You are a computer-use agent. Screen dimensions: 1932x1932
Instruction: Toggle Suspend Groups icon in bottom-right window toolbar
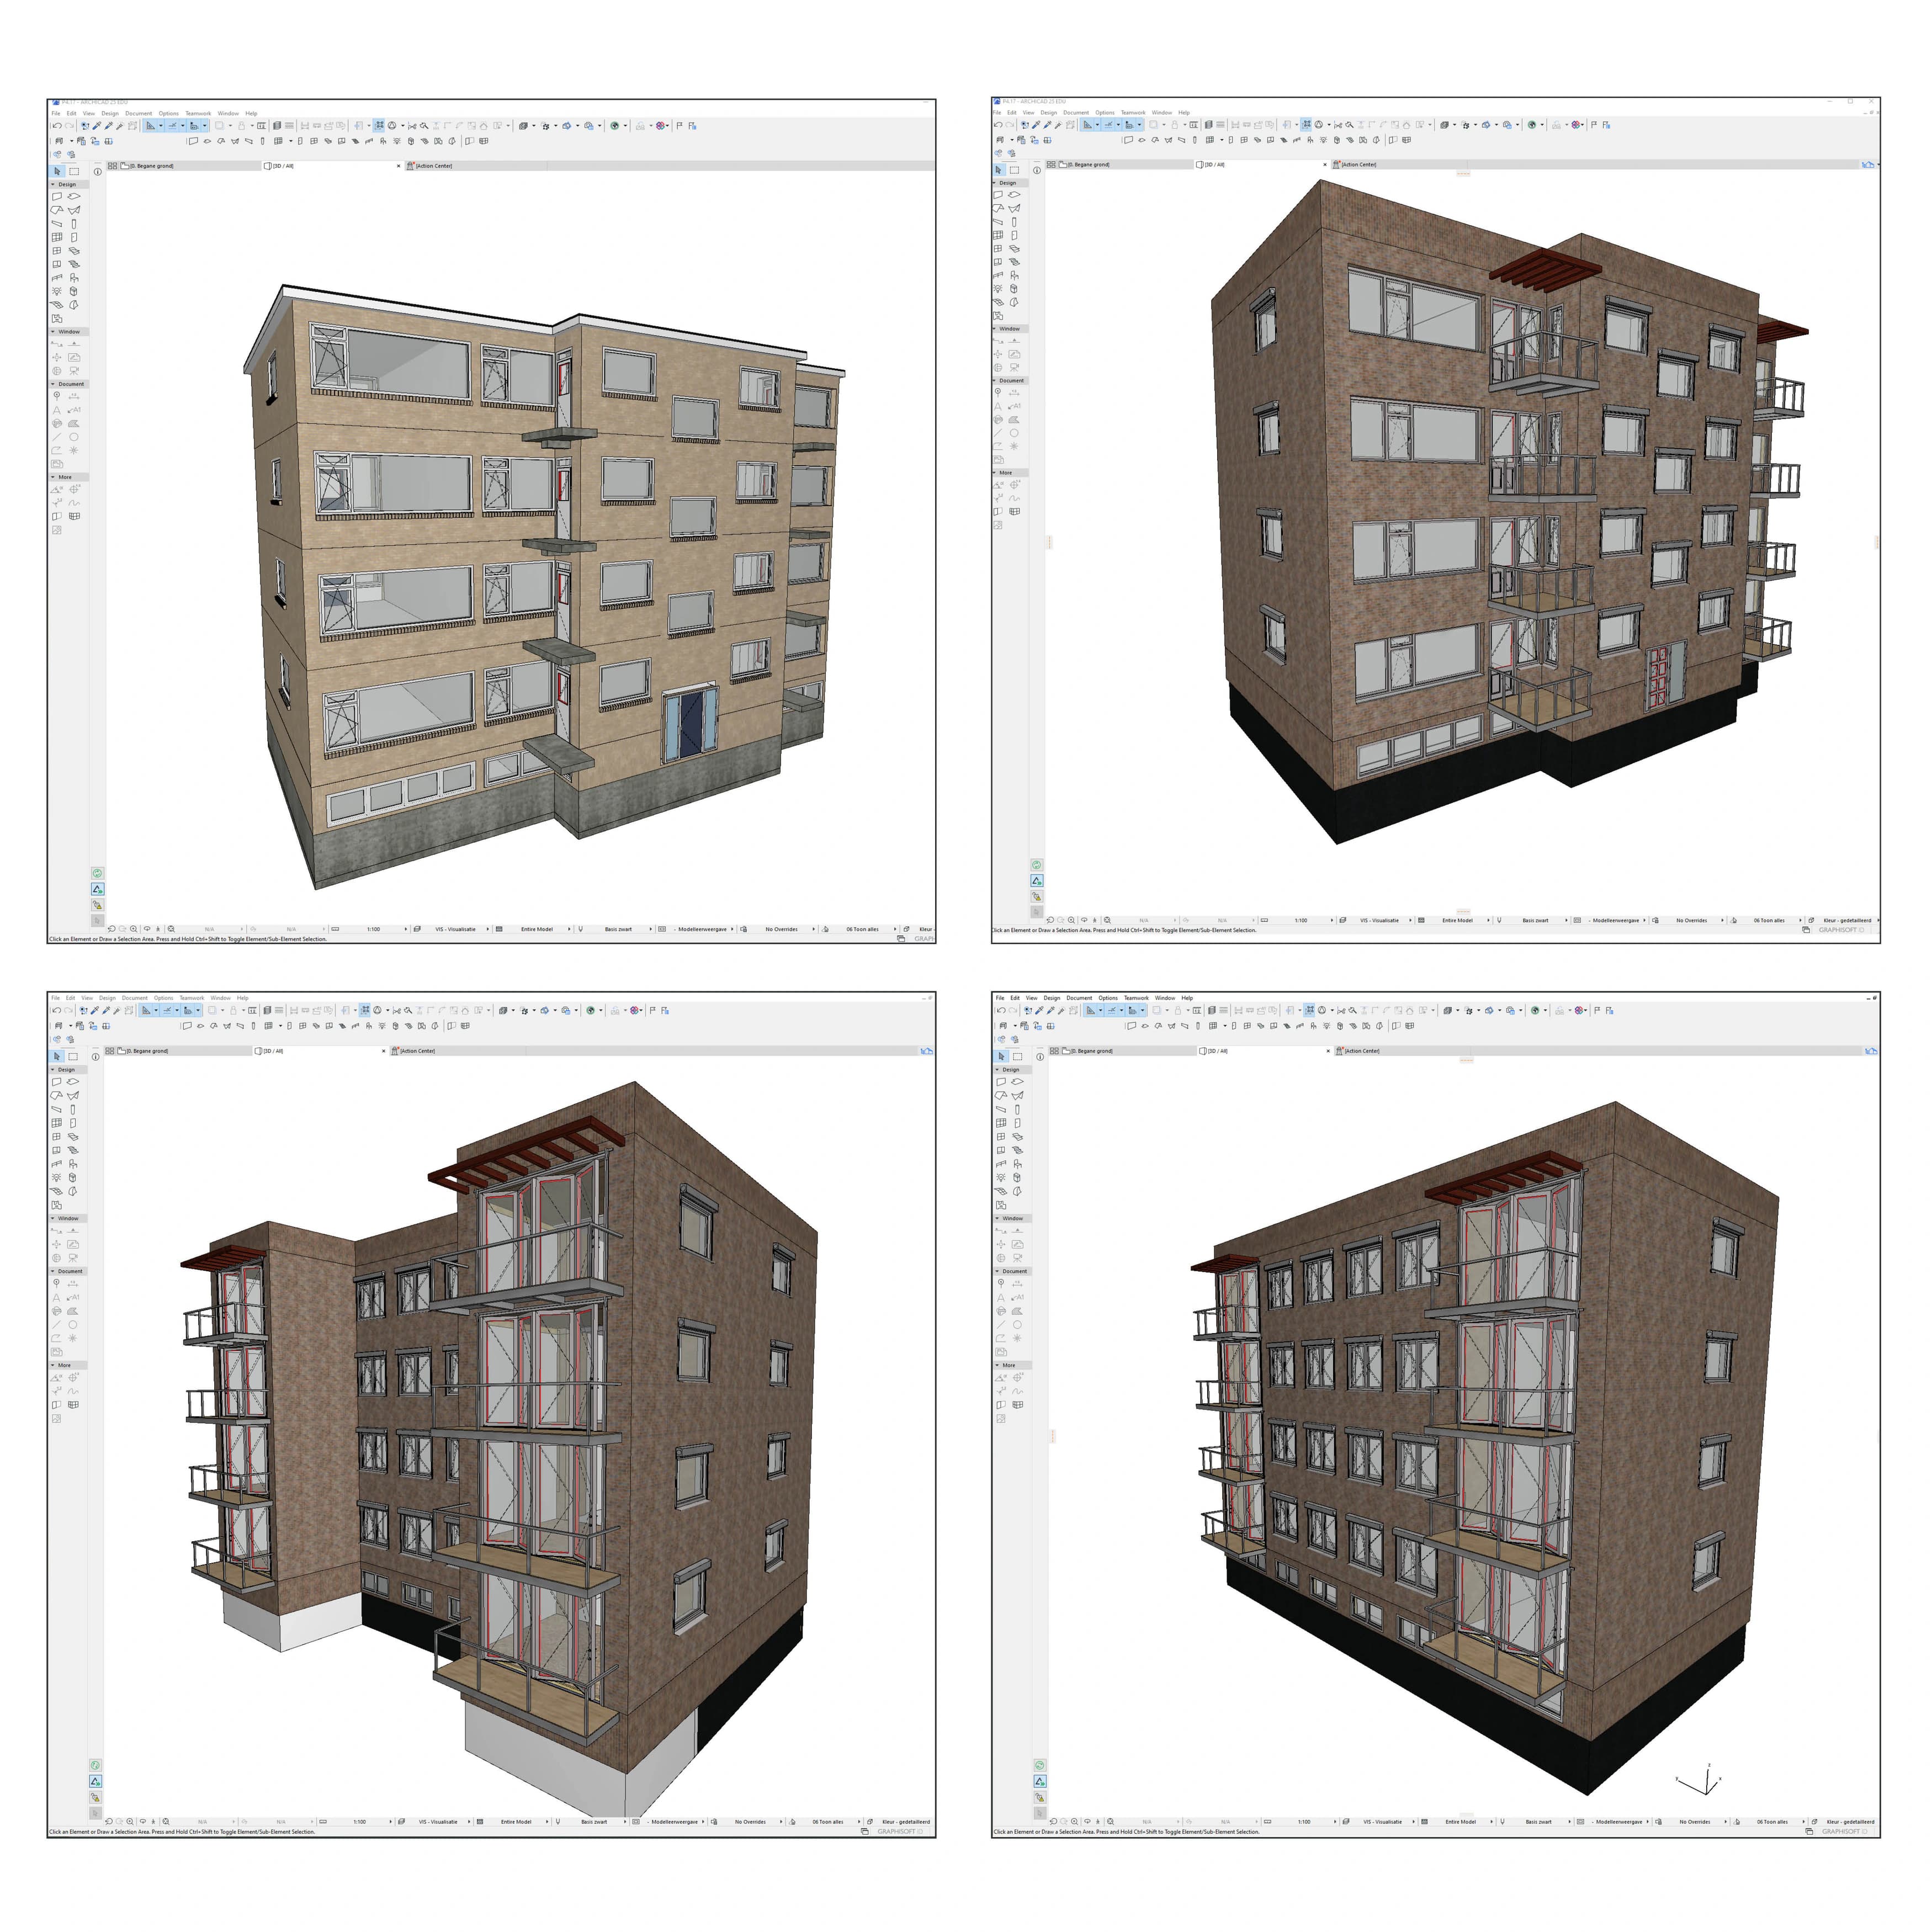pyautogui.click(x=1309, y=1010)
